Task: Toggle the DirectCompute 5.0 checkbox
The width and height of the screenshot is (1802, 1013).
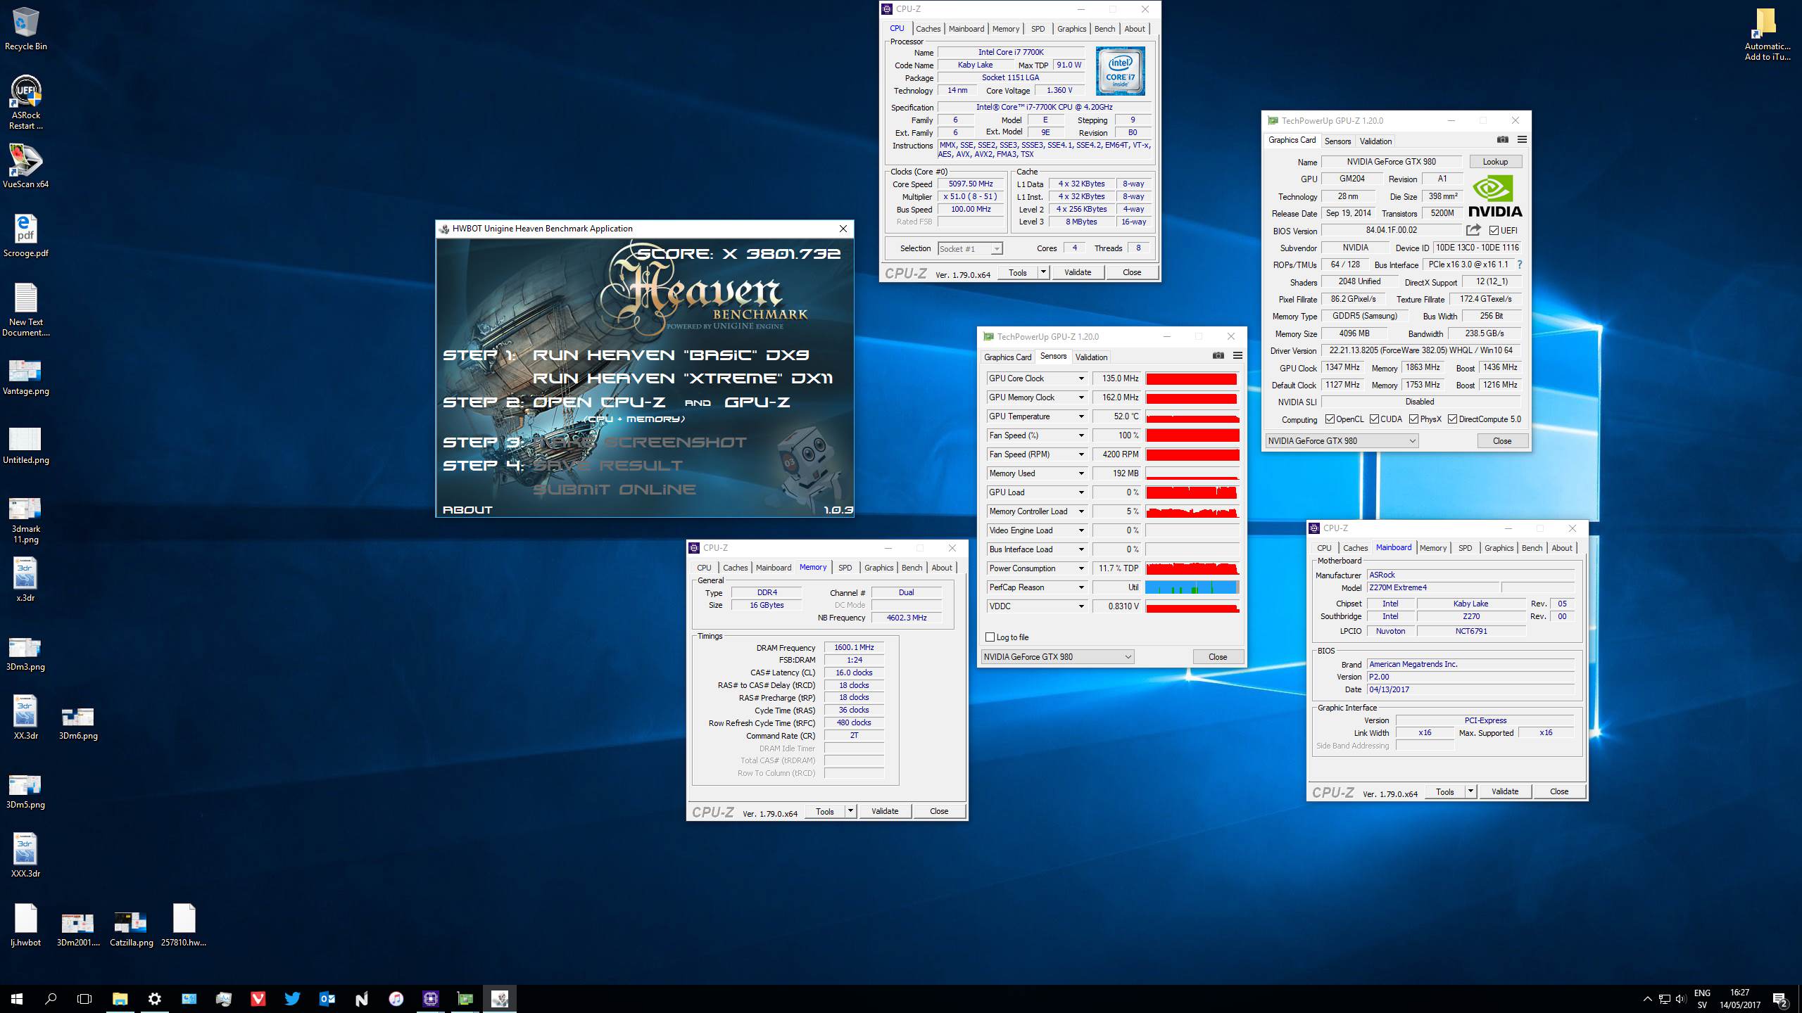Action: click(x=1452, y=419)
